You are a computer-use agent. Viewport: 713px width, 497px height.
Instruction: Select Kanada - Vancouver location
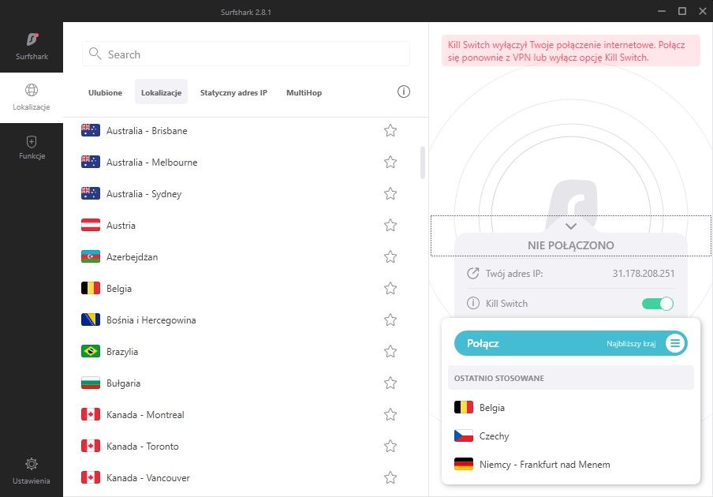pos(245,478)
